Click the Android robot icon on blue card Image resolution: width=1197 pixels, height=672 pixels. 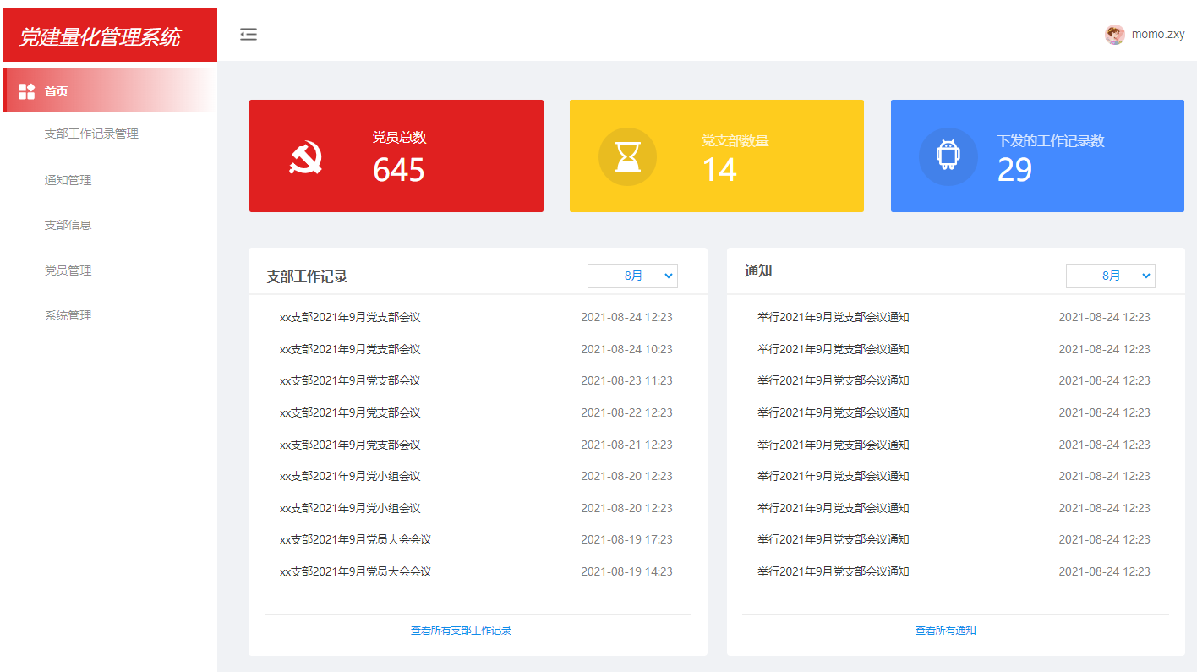pos(948,156)
